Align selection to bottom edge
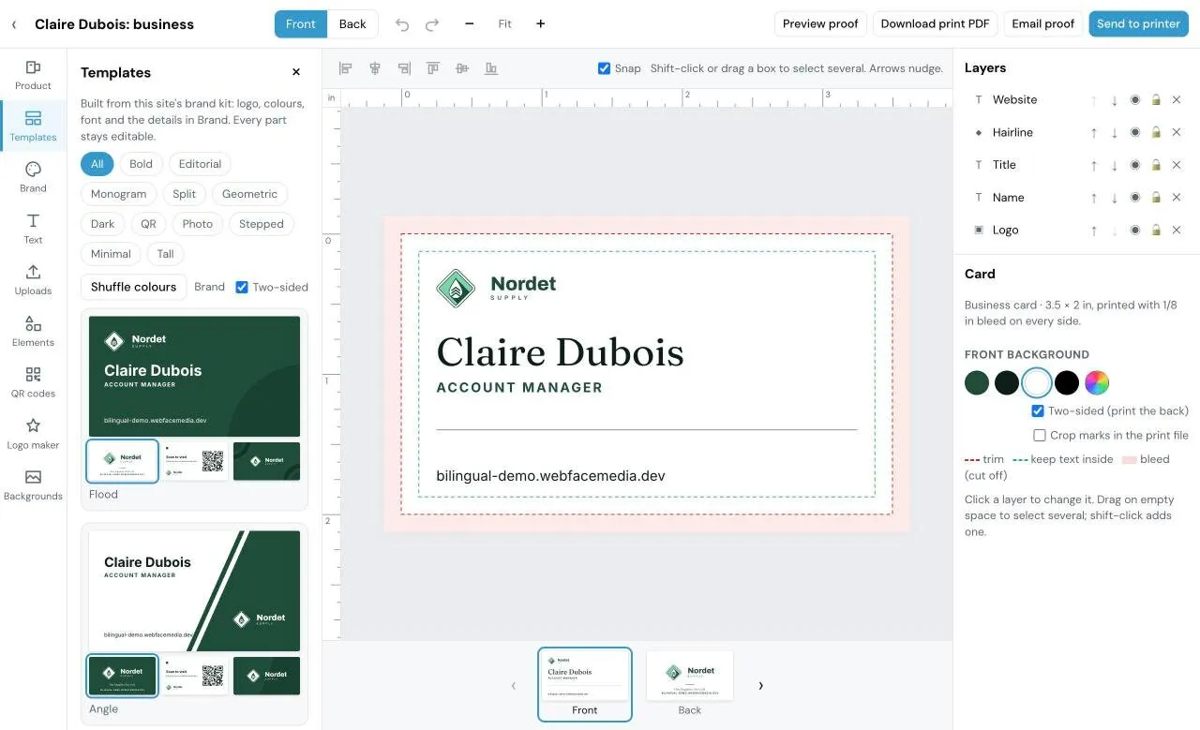The width and height of the screenshot is (1200, 730). [491, 68]
